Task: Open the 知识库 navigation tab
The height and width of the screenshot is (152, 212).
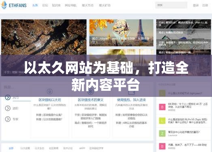Action: point(56,5)
